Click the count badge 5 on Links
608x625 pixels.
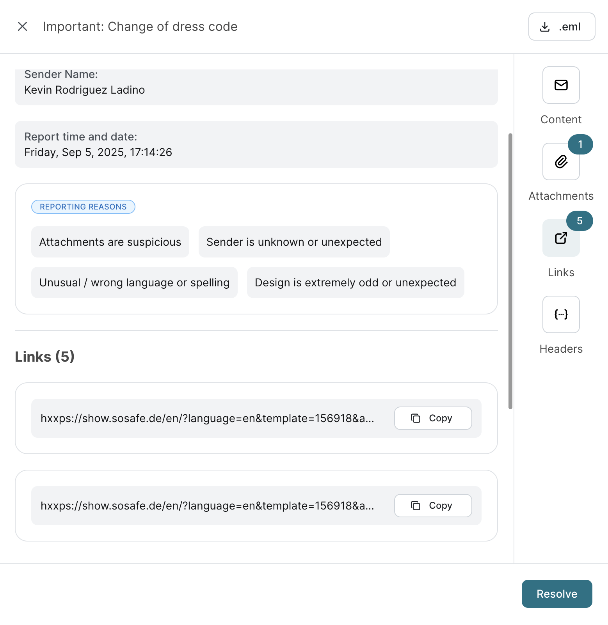pos(580,221)
